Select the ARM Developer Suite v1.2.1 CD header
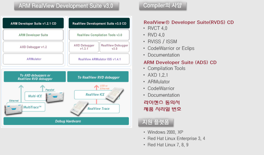Screen dimensions: 264x155 click(x=33, y=23)
